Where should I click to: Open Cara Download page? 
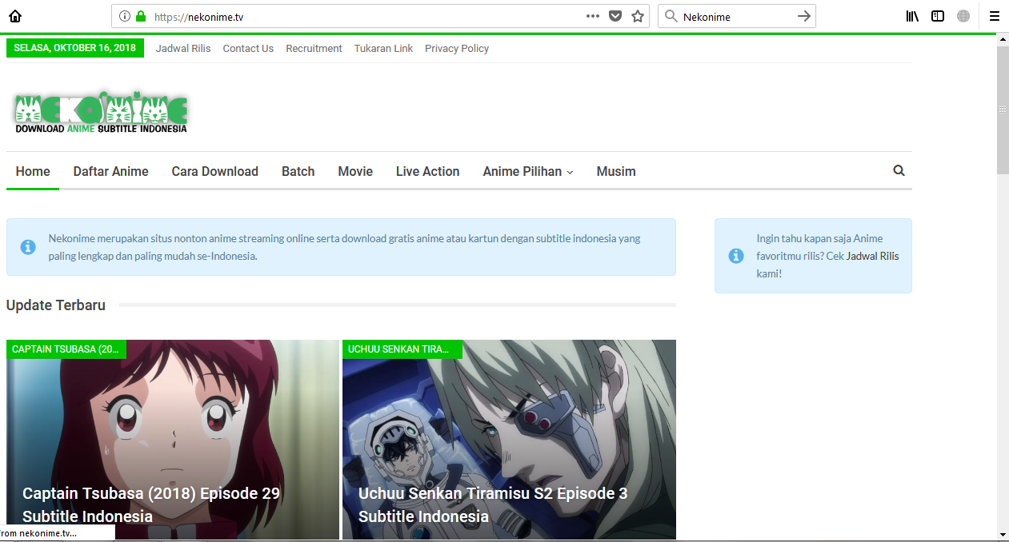coord(214,171)
